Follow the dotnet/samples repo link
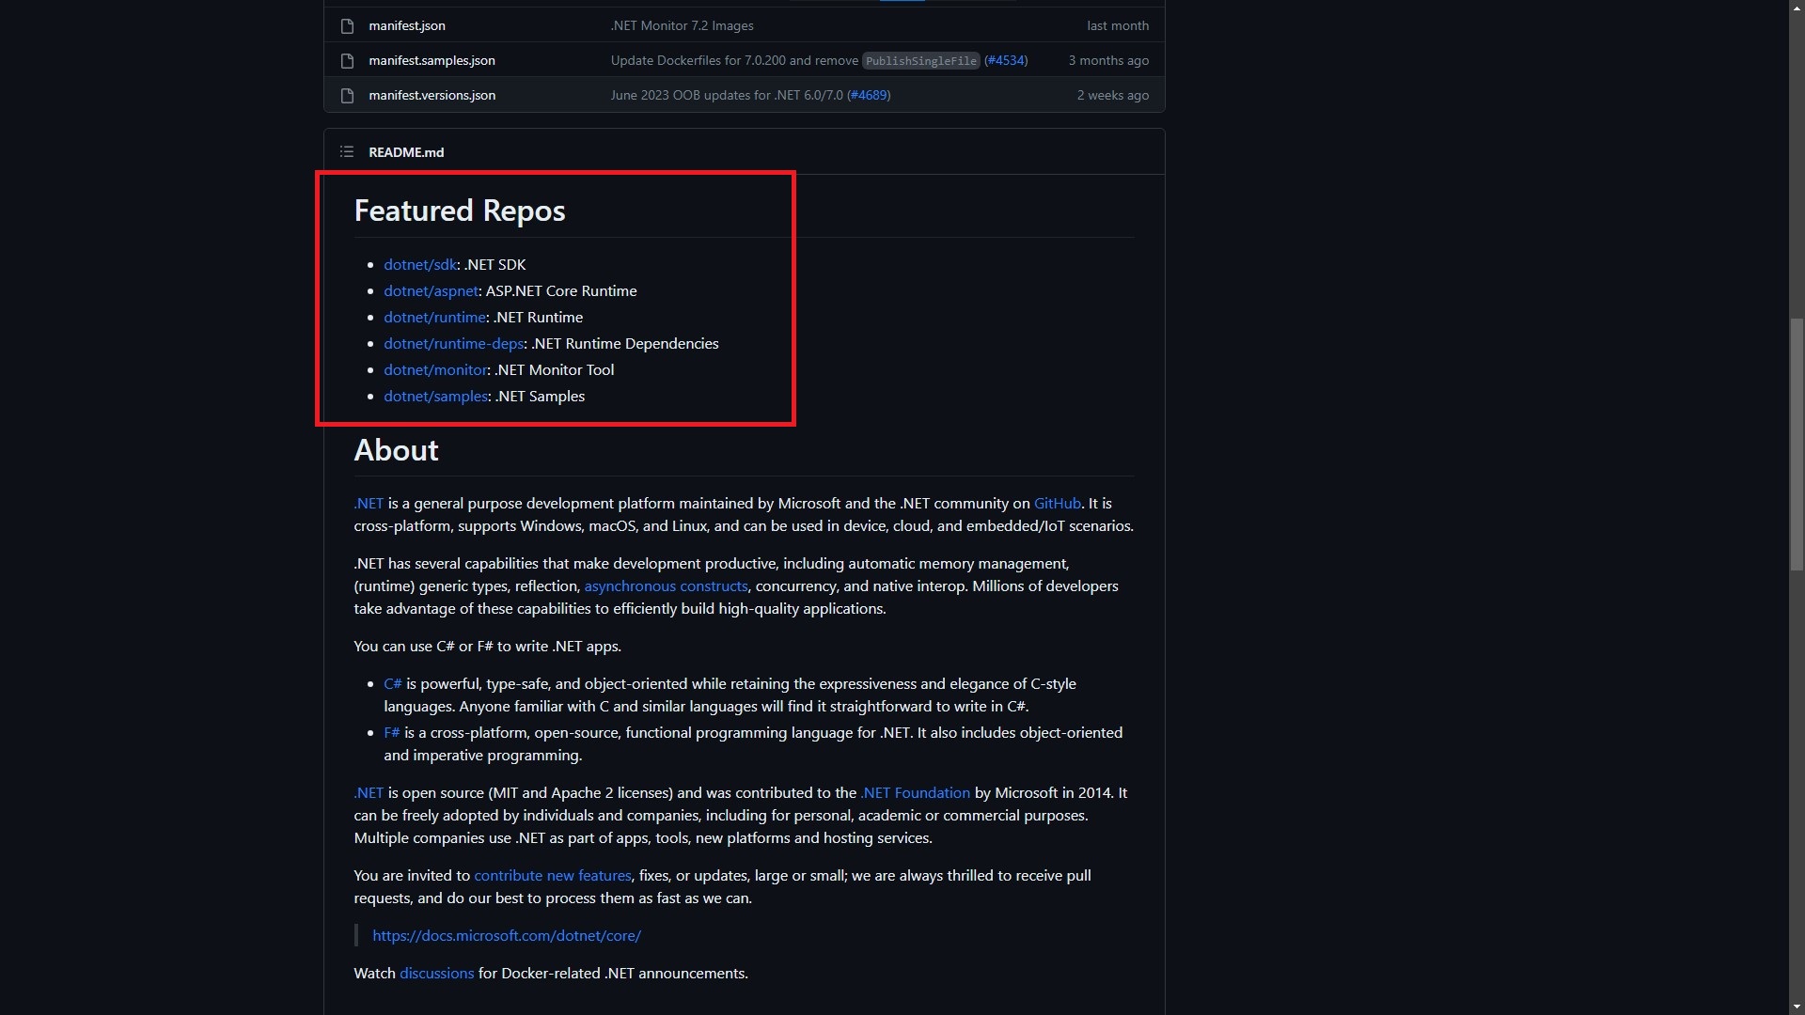Image resolution: width=1805 pixels, height=1015 pixels. tap(435, 396)
